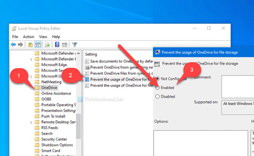This screenshot has height=156, width=254.
Task: Click the Local Group Policy Editor title icon
Action: coord(14,28)
